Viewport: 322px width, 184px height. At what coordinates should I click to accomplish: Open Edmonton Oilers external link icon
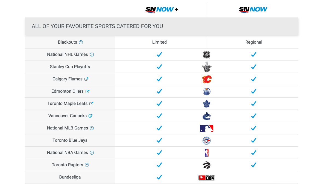point(87,91)
